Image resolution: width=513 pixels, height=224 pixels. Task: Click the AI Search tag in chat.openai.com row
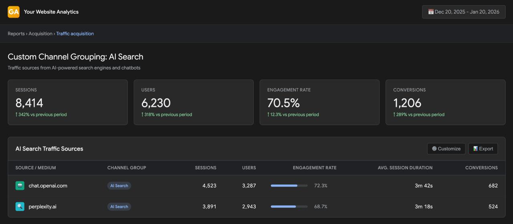(119, 186)
